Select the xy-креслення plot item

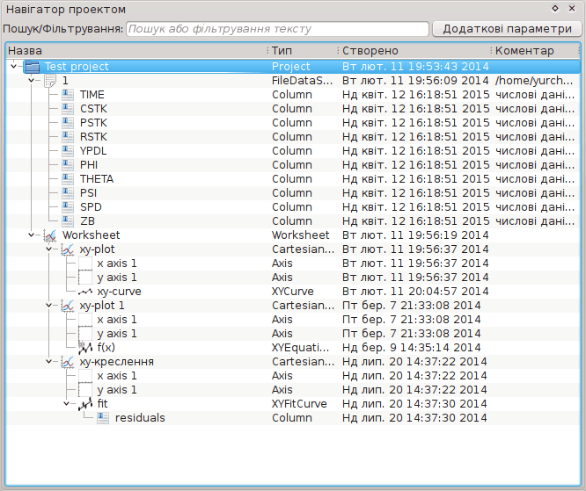pyautogui.click(x=116, y=362)
